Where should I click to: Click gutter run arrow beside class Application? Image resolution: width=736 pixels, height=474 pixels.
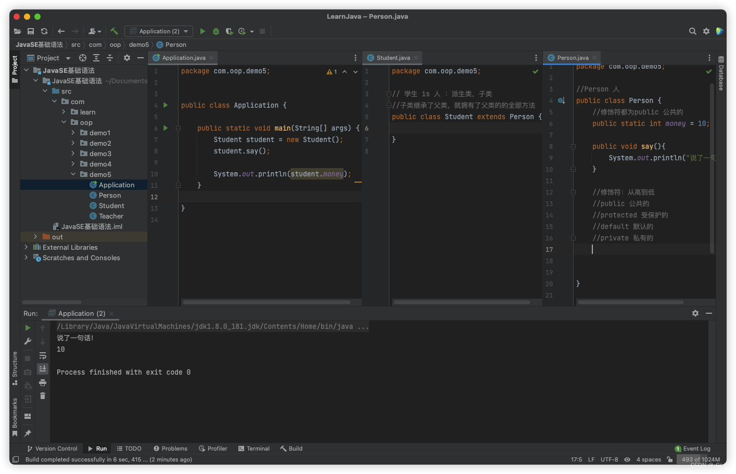[166, 105]
